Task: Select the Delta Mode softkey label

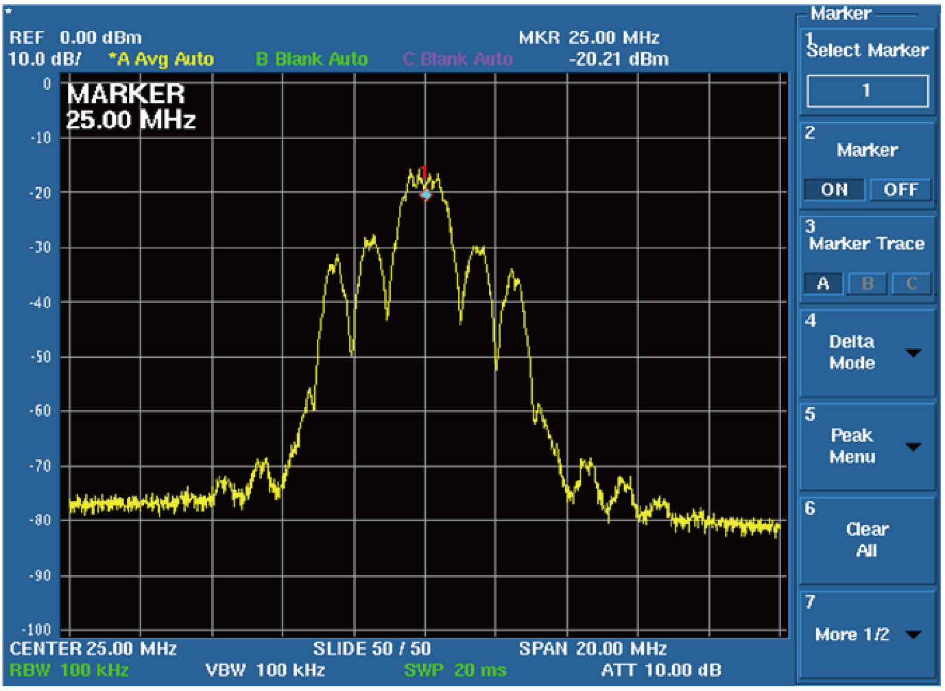Action: tap(852, 352)
